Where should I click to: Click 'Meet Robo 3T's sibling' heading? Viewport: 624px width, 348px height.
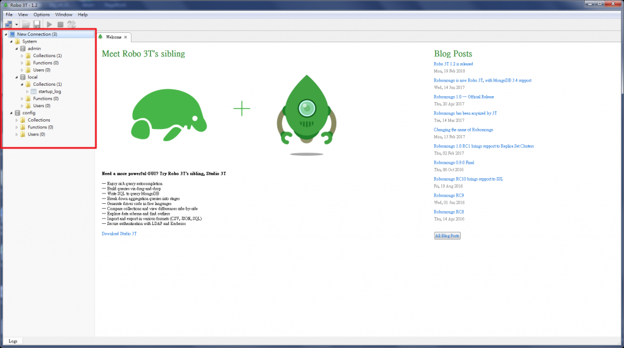coord(143,54)
